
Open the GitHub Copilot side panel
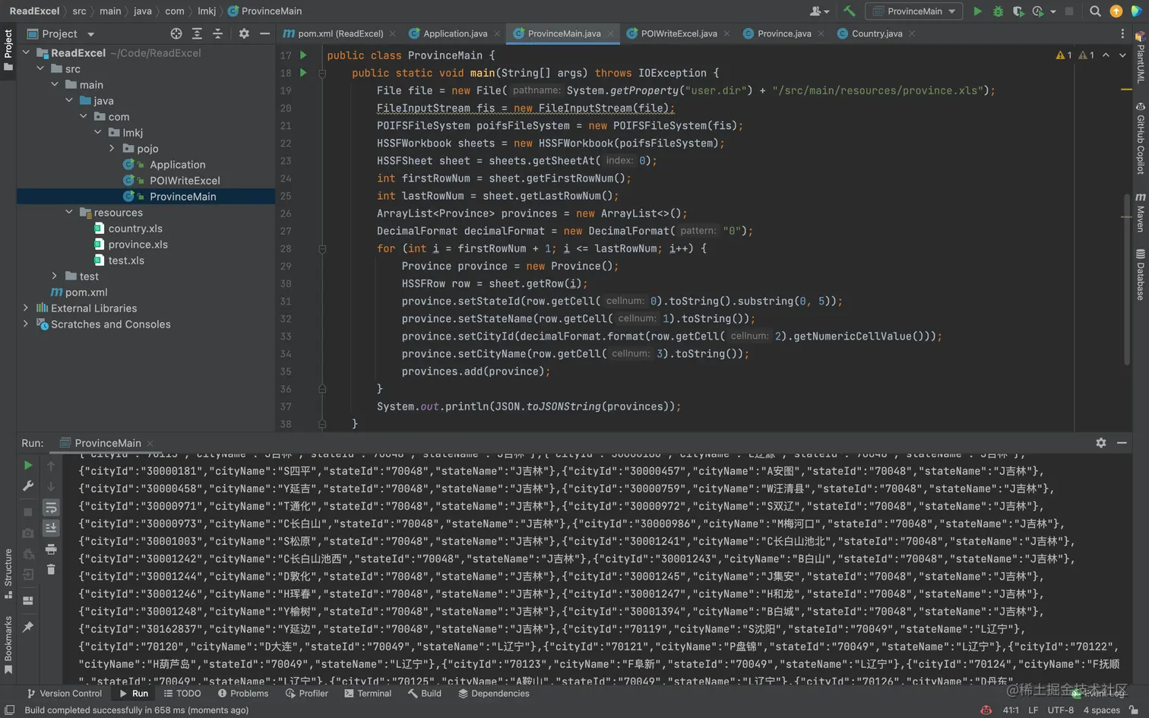(x=1140, y=138)
